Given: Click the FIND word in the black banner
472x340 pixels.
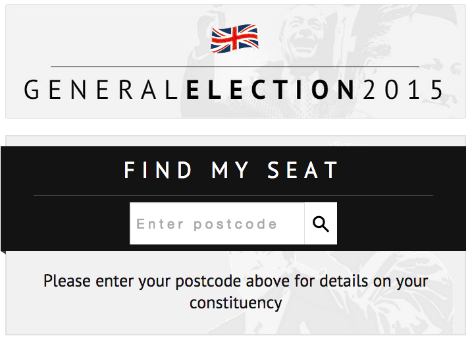Looking at the screenshot, I should (x=158, y=171).
